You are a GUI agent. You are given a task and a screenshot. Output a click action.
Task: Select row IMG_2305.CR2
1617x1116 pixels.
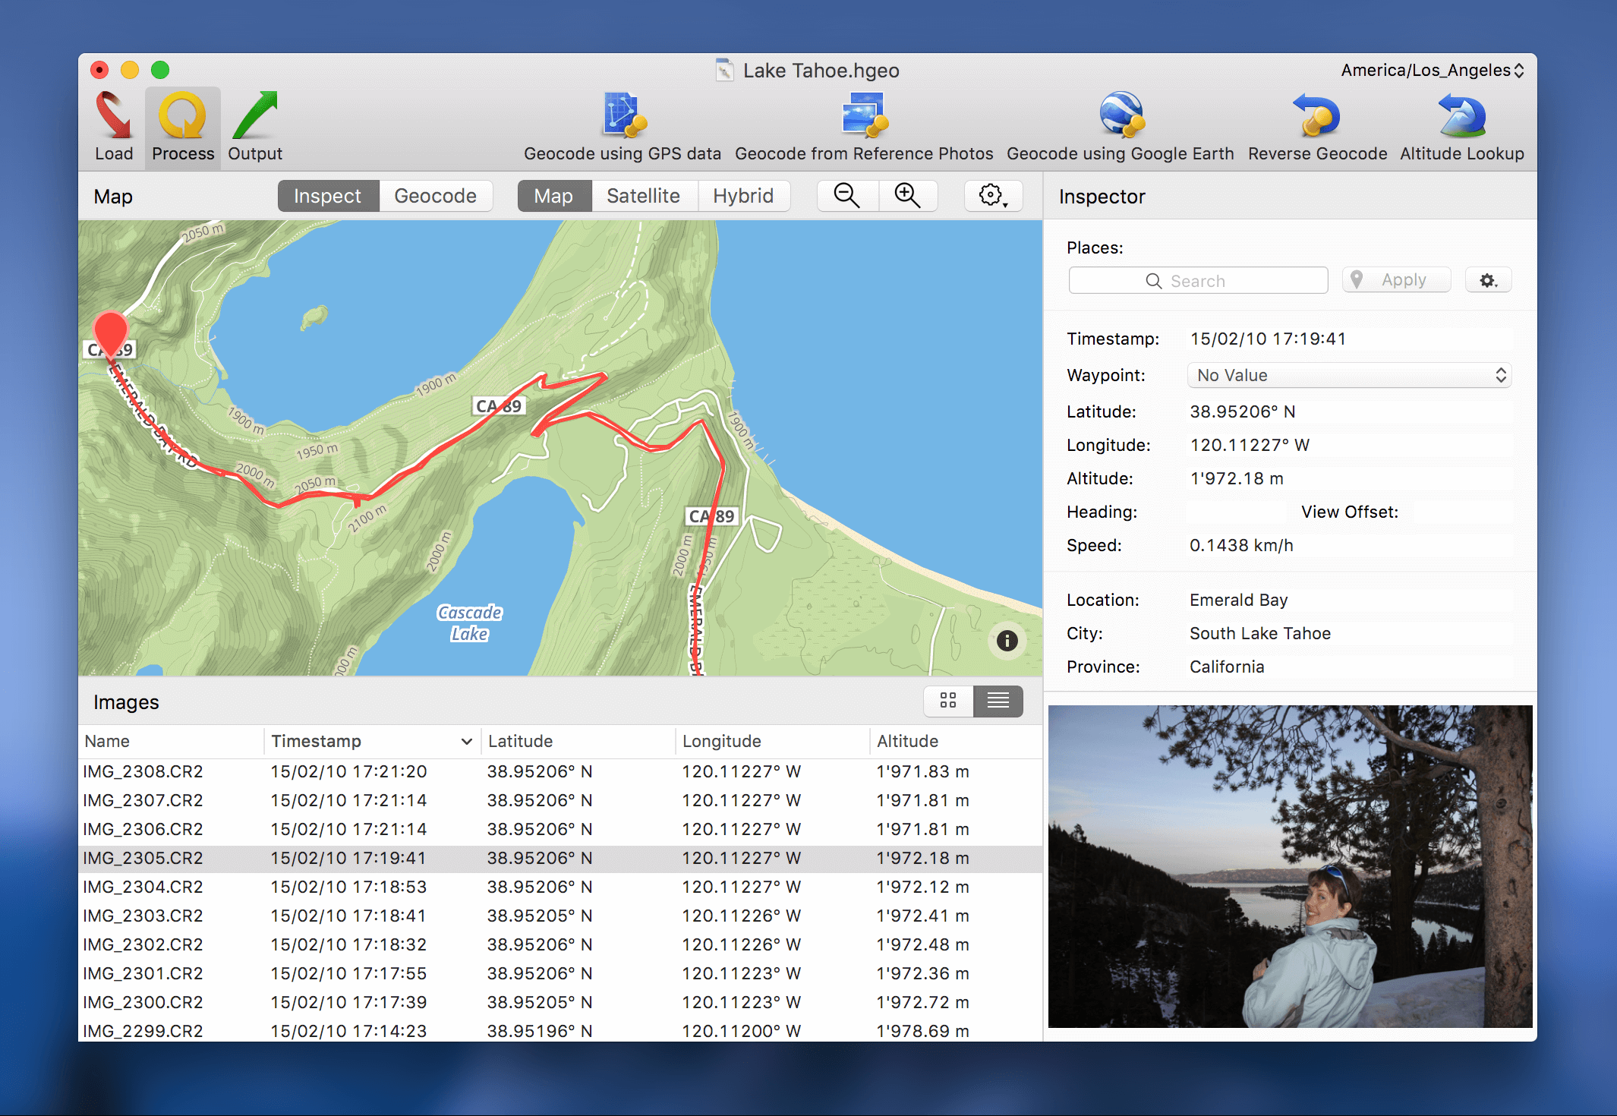pos(560,859)
